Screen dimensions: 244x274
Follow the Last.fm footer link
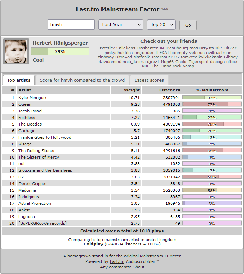117,261
